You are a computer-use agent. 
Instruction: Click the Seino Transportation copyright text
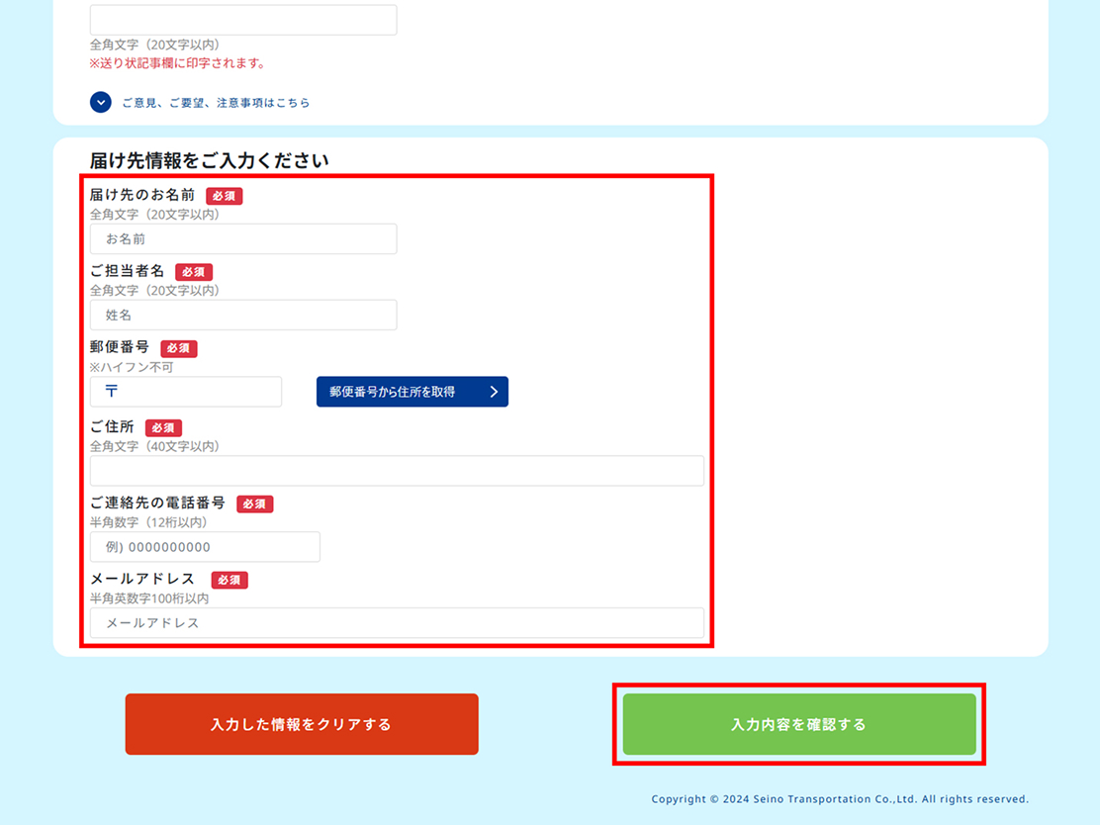coord(840,799)
